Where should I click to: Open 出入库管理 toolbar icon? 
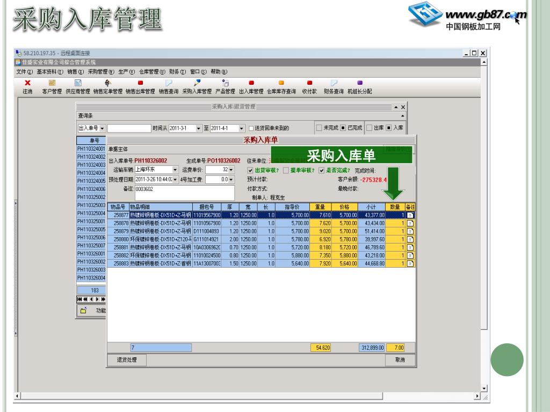[x=251, y=83]
